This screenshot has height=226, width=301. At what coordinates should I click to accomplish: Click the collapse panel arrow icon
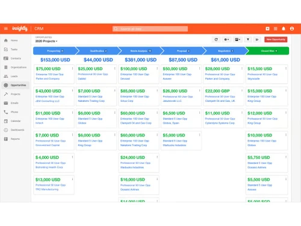[257, 40]
